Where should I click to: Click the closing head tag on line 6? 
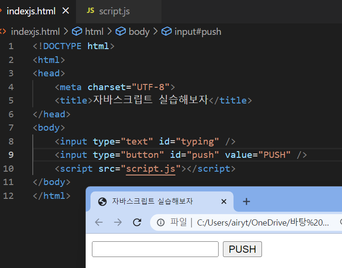(52, 114)
